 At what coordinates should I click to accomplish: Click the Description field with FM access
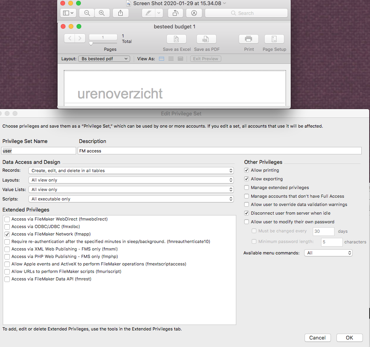point(219,151)
